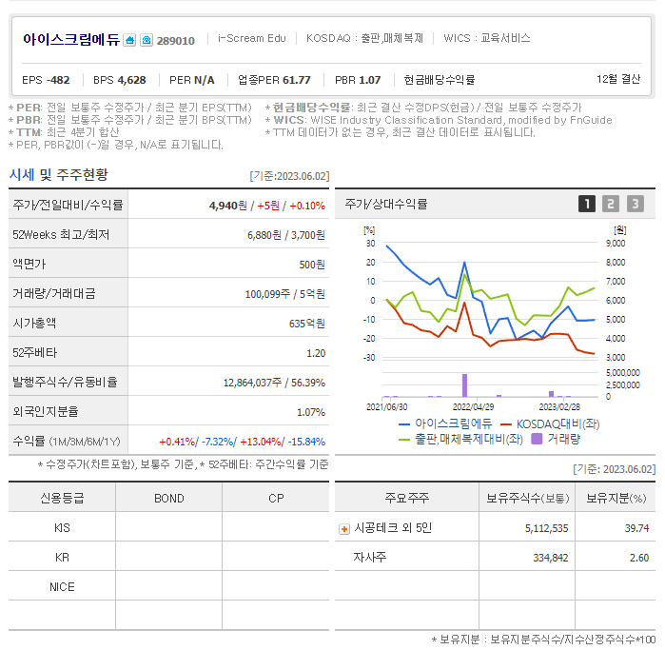Click the CP column header

[276, 498]
